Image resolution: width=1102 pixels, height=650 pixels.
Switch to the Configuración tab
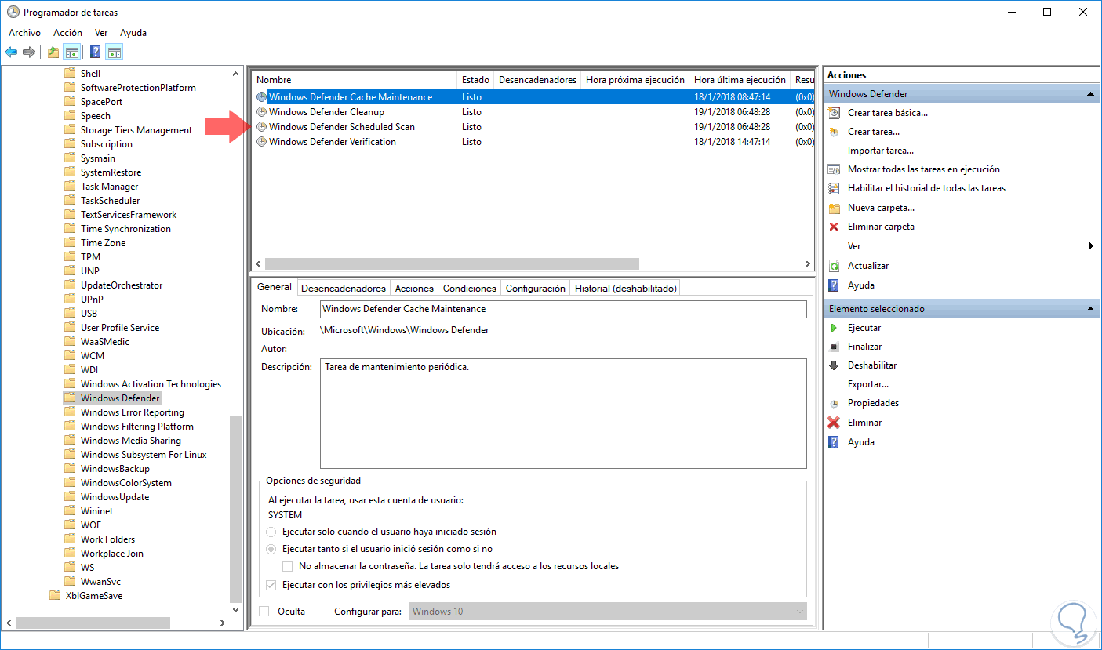point(536,289)
